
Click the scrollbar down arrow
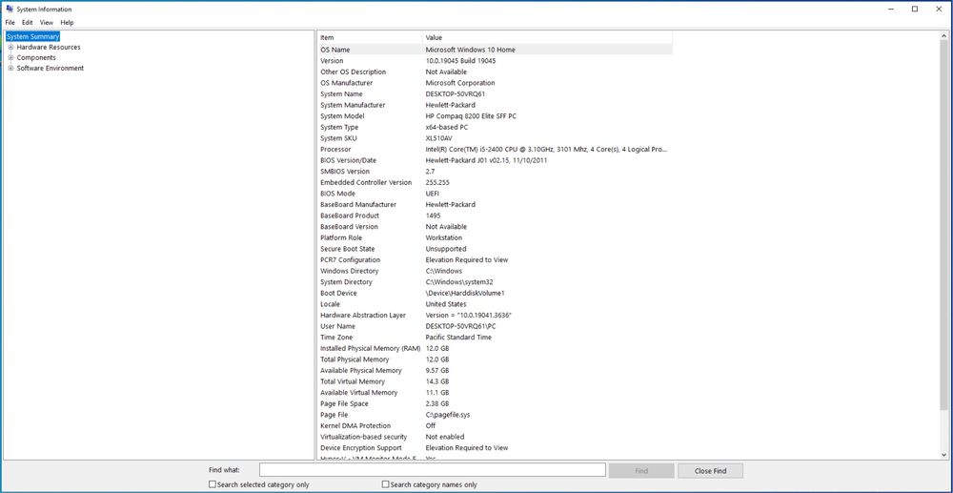(x=943, y=454)
